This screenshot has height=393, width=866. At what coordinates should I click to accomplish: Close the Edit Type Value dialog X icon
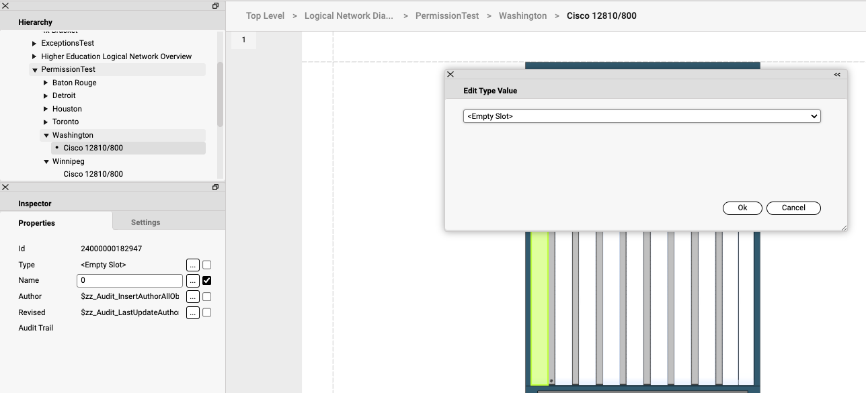(x=450, y=75)
